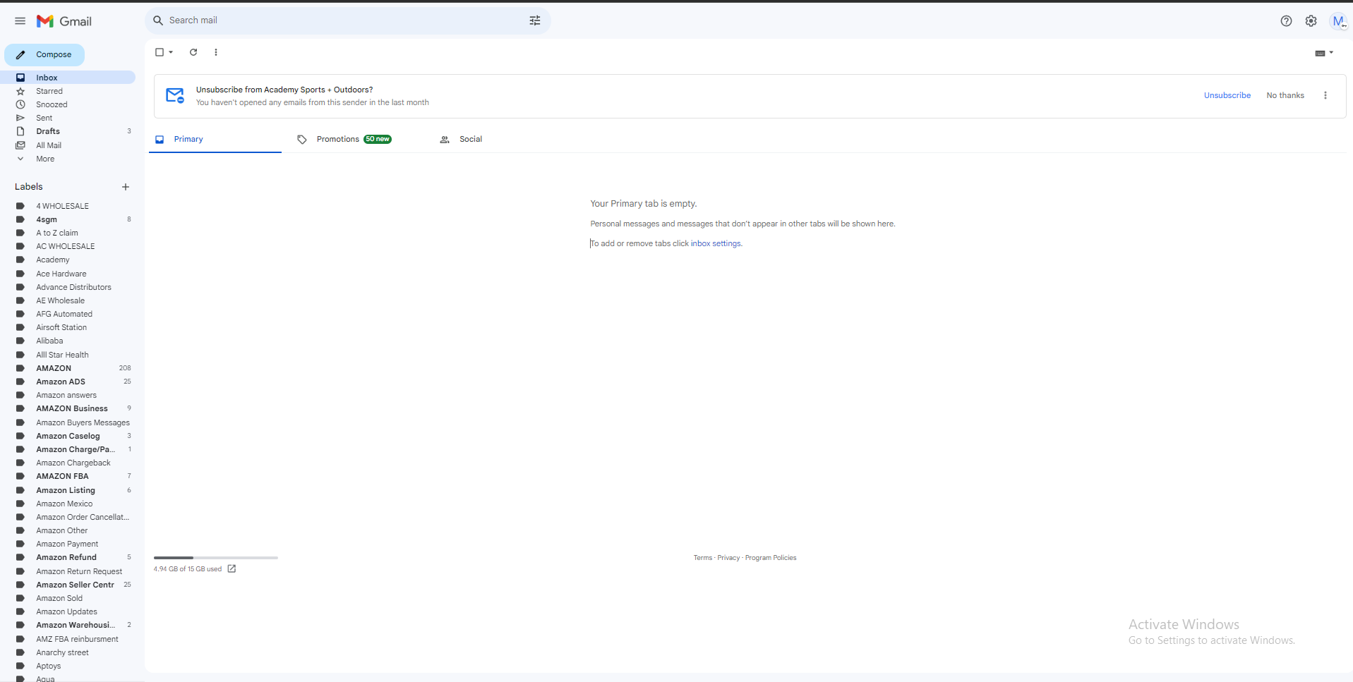Compose a new email
Viewport: 1353px width, 682px height.
(44, 54)
